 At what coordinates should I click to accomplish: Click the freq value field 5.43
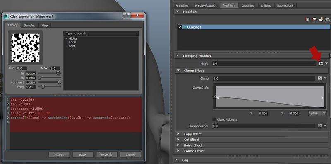[31, 87]
